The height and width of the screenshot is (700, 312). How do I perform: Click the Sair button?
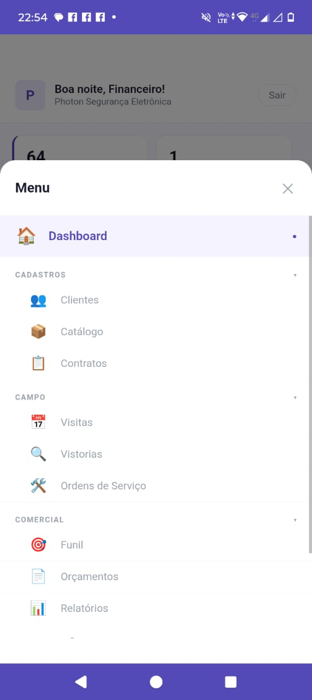click(277, 95)
